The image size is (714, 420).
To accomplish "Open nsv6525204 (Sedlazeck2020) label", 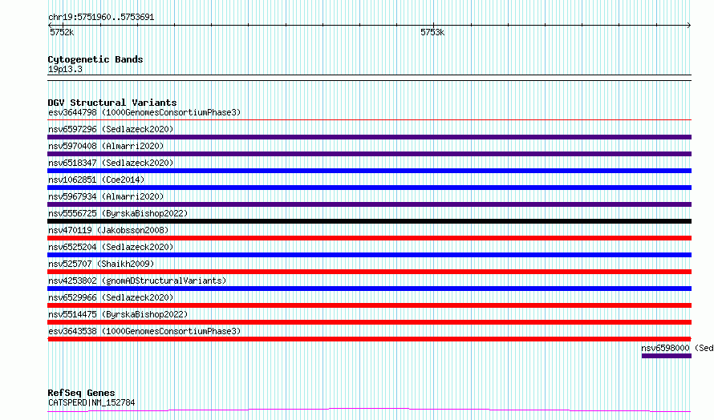I will [111, 247].
